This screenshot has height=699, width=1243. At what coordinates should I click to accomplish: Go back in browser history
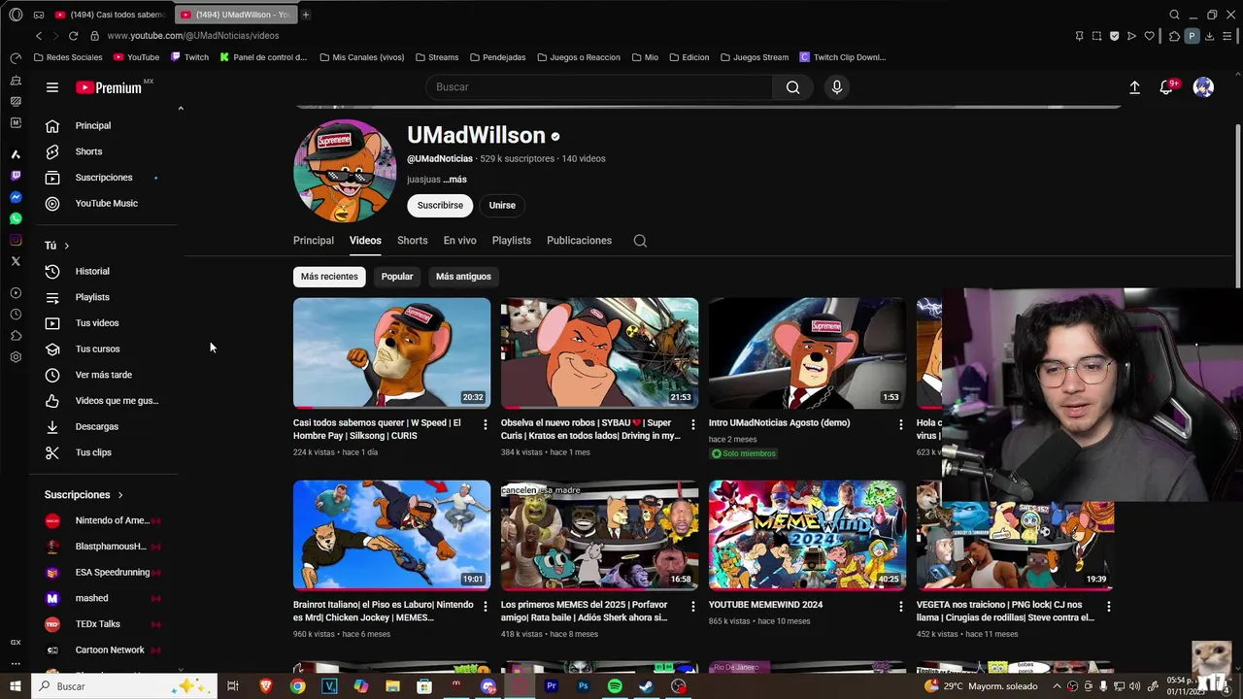(x=39, y=36)
